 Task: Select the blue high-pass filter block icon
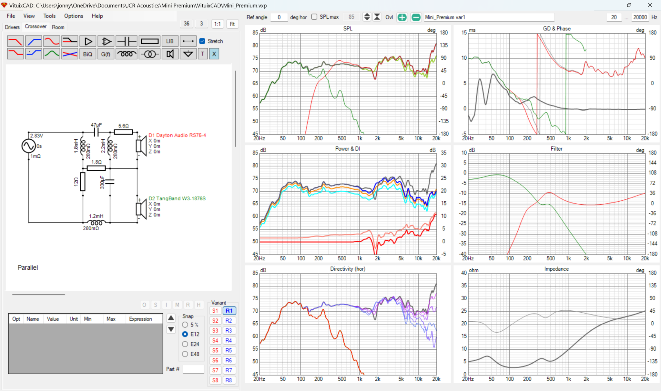click(34, 41)
